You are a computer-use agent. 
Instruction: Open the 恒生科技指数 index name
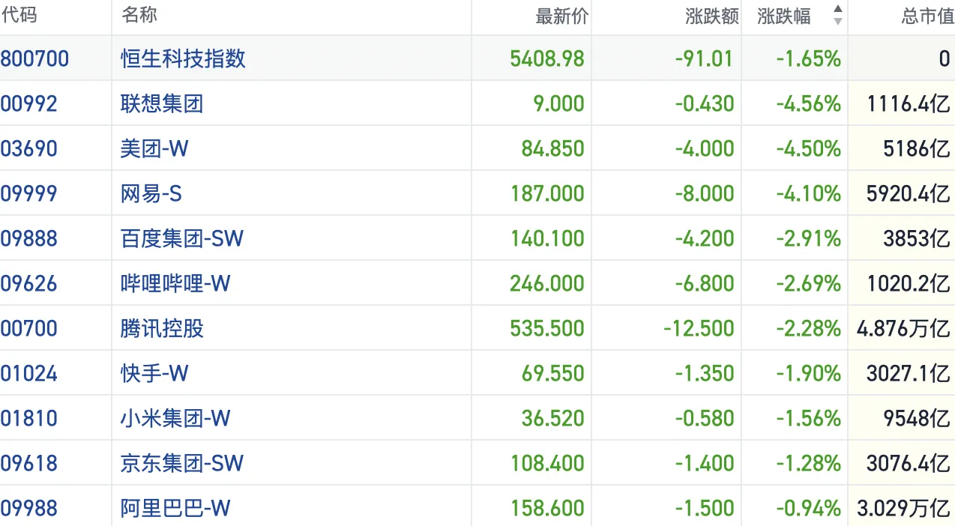click(183, 58)
